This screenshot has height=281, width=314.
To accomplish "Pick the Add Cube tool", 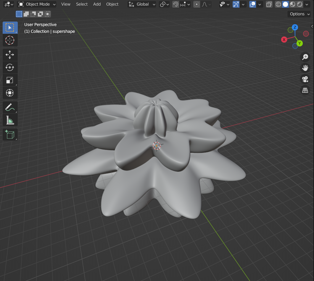I will tap(10, 135).
